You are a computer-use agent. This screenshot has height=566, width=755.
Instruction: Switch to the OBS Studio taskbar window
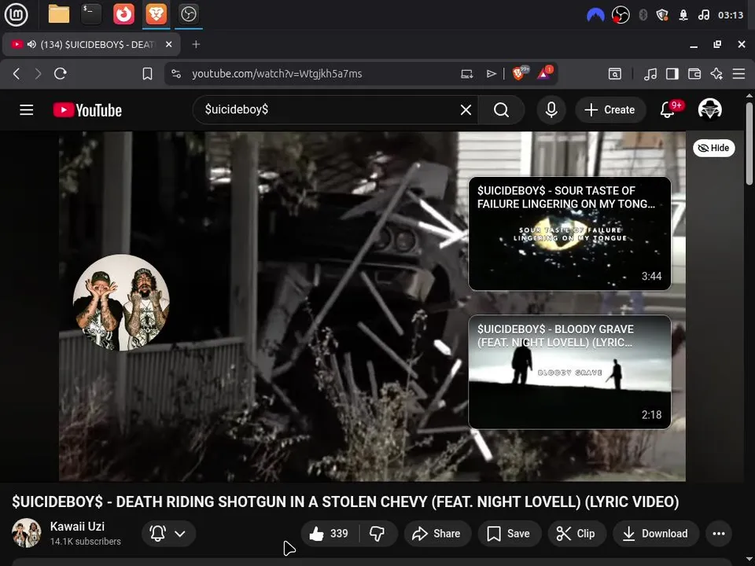(x=188, y=14)
